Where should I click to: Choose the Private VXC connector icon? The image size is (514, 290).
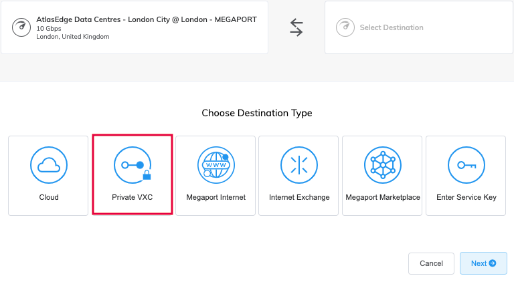coord(133,165)
